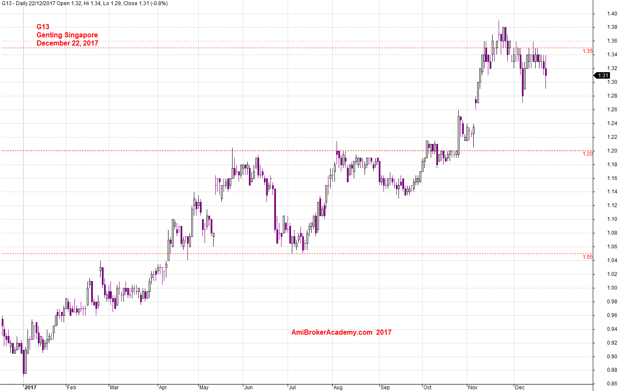Select the red 1.35 resistance line label
The height and width of the screenshot is (391, 619).
pos(587,51)
